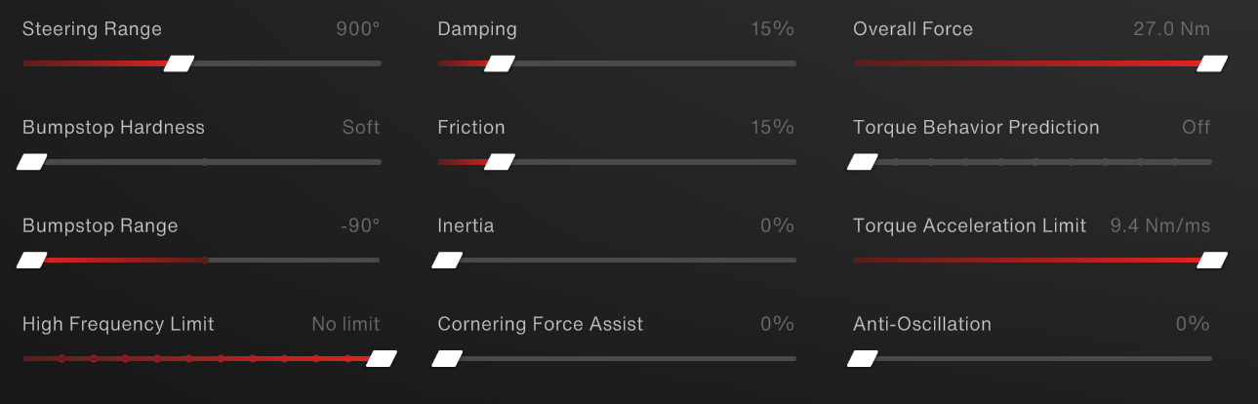The image size is (1258, 404).
Task: Click the Overall Force 27.0 Nm value
Action: pos(1171,29)
